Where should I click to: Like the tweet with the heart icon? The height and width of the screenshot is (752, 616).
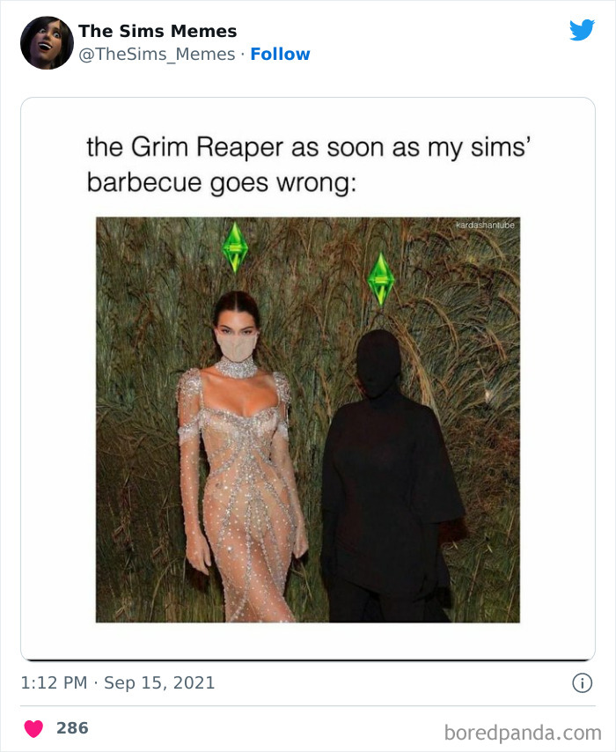(33, 728)
